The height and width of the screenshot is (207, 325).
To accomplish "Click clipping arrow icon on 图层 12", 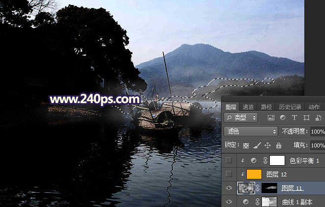I will [x=242, y=174].
